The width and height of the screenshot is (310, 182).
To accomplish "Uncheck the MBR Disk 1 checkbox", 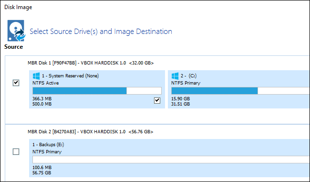I will pos(16,83).
